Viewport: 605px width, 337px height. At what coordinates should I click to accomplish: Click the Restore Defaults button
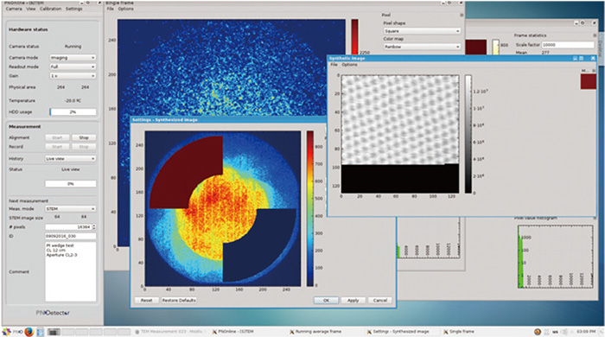pos(179,300)
